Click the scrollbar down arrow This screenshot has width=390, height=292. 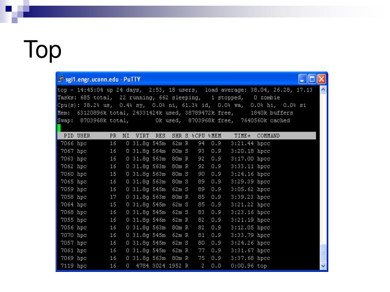323,266
